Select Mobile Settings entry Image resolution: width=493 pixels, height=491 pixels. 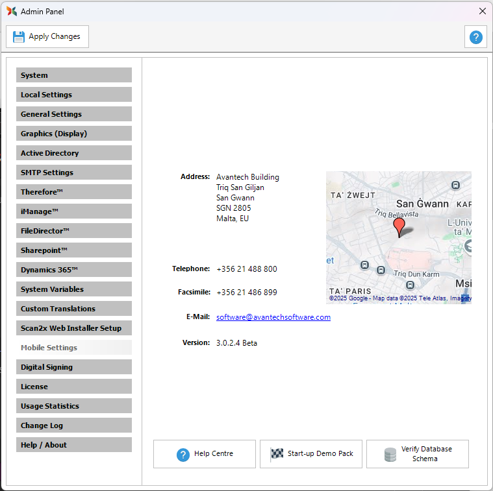pos(74,348)
